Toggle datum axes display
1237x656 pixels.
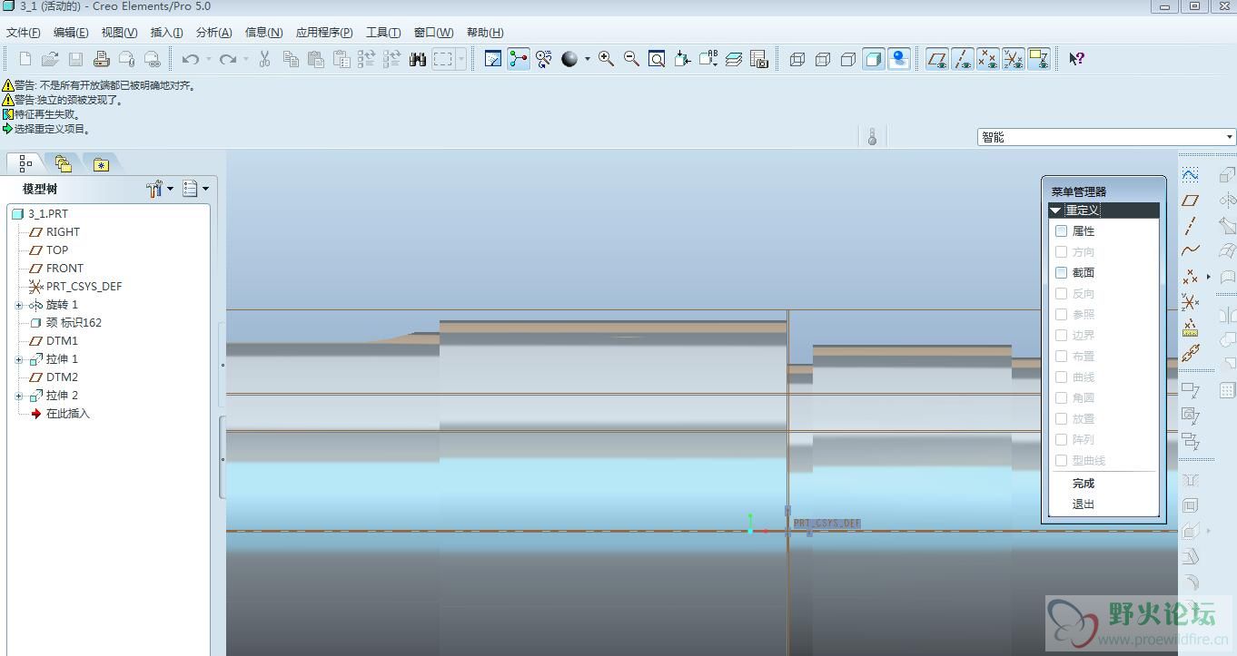[963, 59]
